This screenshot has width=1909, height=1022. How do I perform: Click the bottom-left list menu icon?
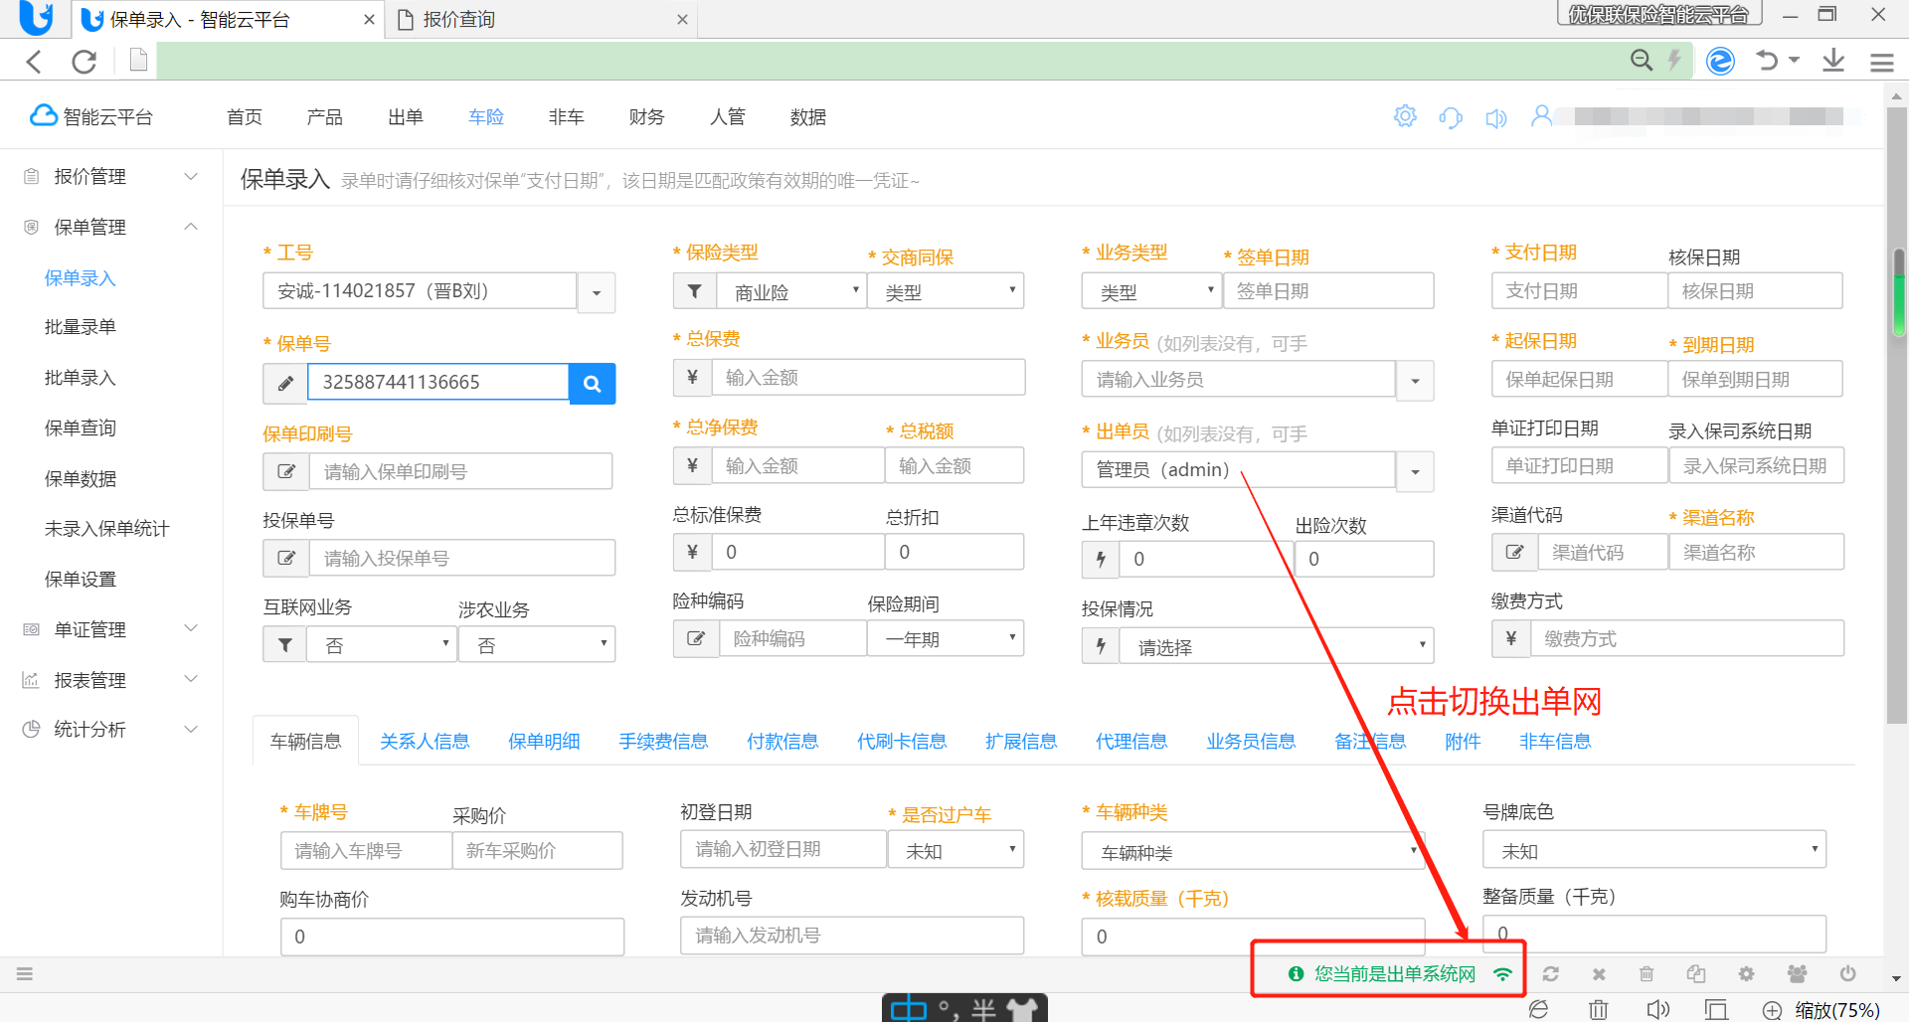coord(25,974)
